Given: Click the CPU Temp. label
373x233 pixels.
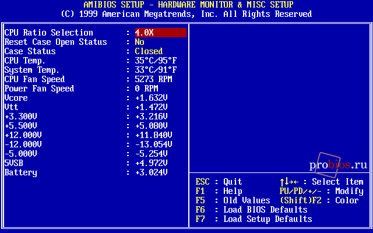Looking at the screenshot, I should click(24, 61).
